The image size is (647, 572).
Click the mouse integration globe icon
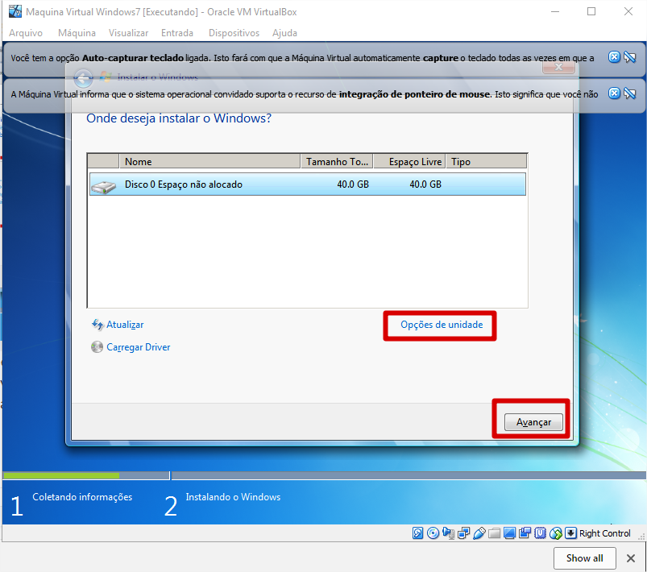coord(555,533)
